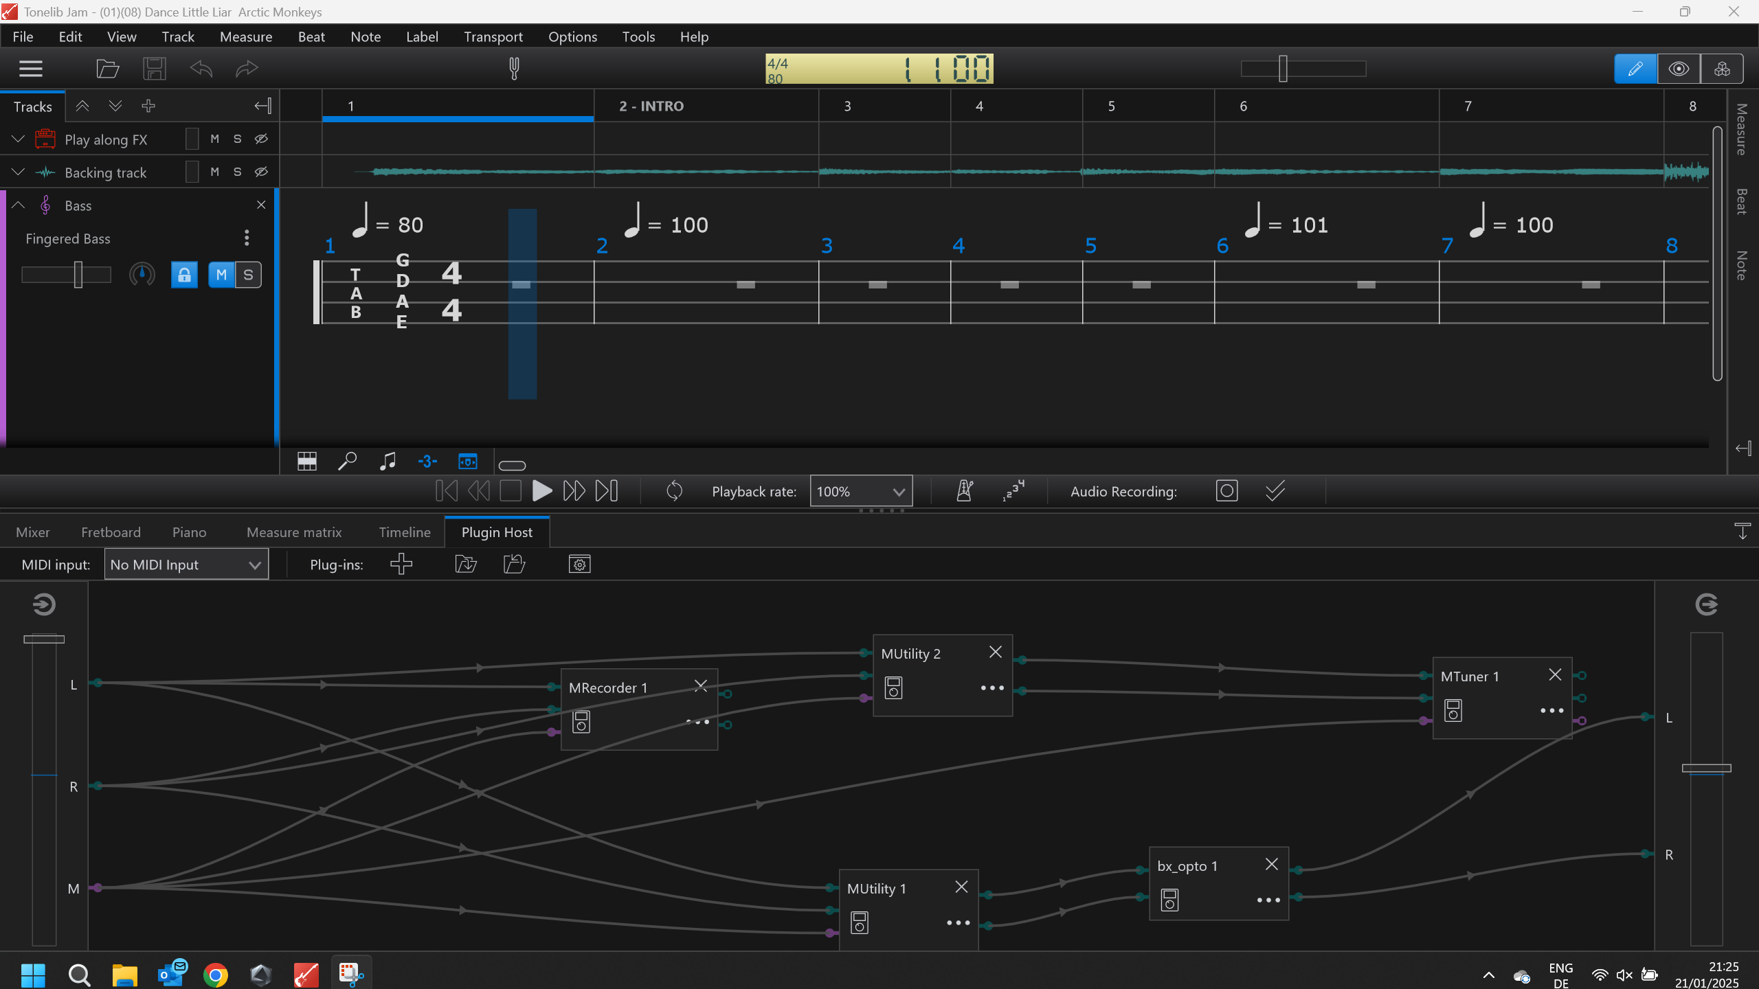The width and height of the screenshot is (1759, 989).
Task: Switch to the Mixer tab
Action: click(x=32, y=532)
